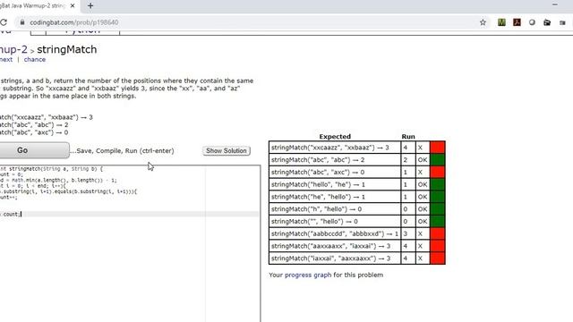Open the Warmup-2 section link
This screenshot has height=322, width=573.
(x=13, y=49)
